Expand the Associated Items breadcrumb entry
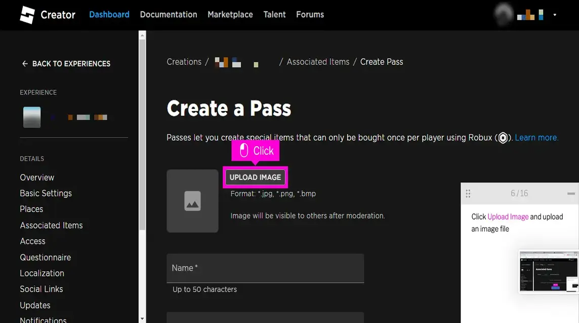 (x=318, y=62)
